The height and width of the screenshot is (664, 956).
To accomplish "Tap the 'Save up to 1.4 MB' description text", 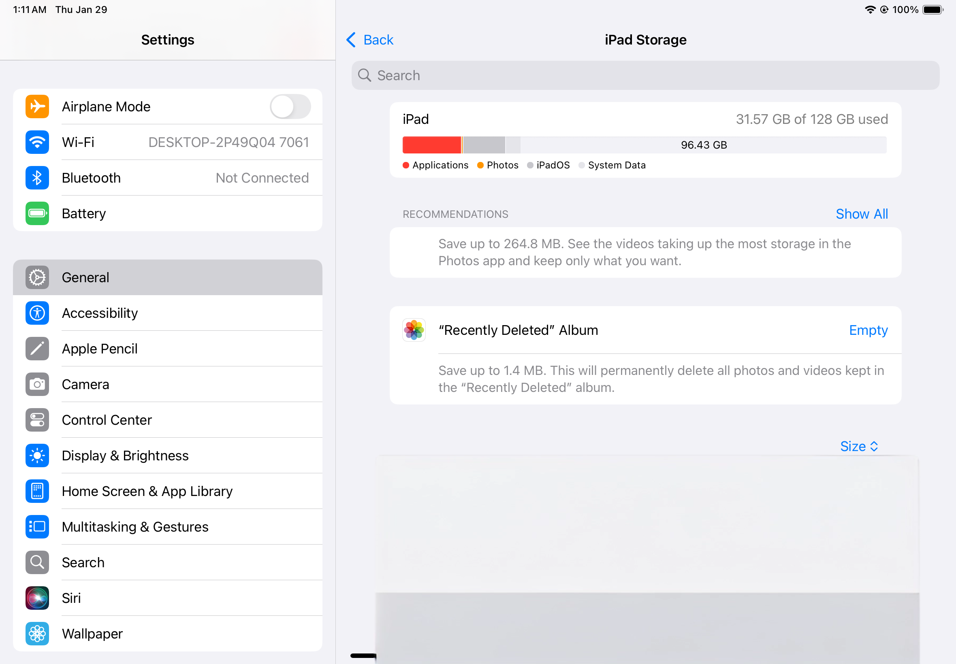I will [662, 379].
